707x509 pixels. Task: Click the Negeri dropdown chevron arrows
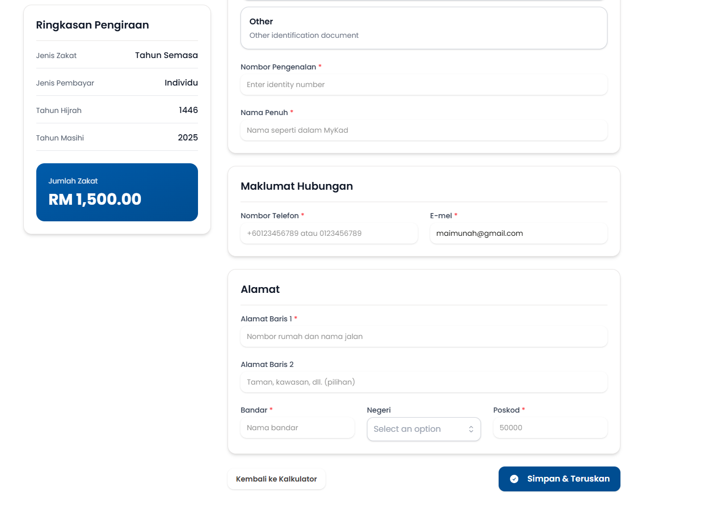pyautogui.click(x=471, y=429)
